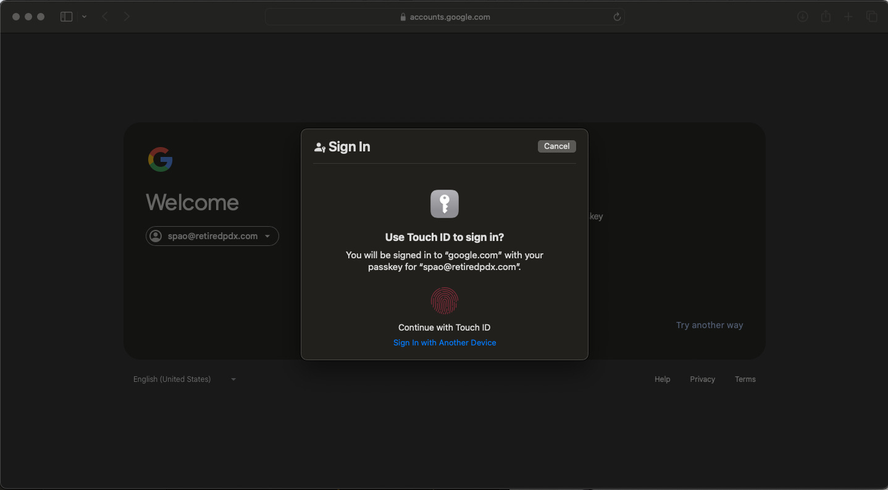
Task: Click the Welcome heading
Action: 192,202
